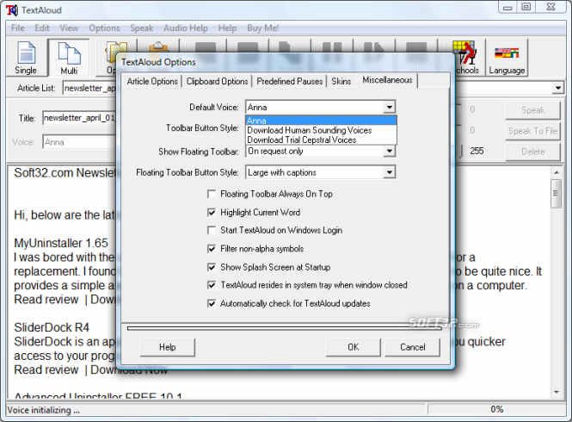Click the Speak button in main window
This screenshot has height=422, width=572.
[x=532, y=110]
